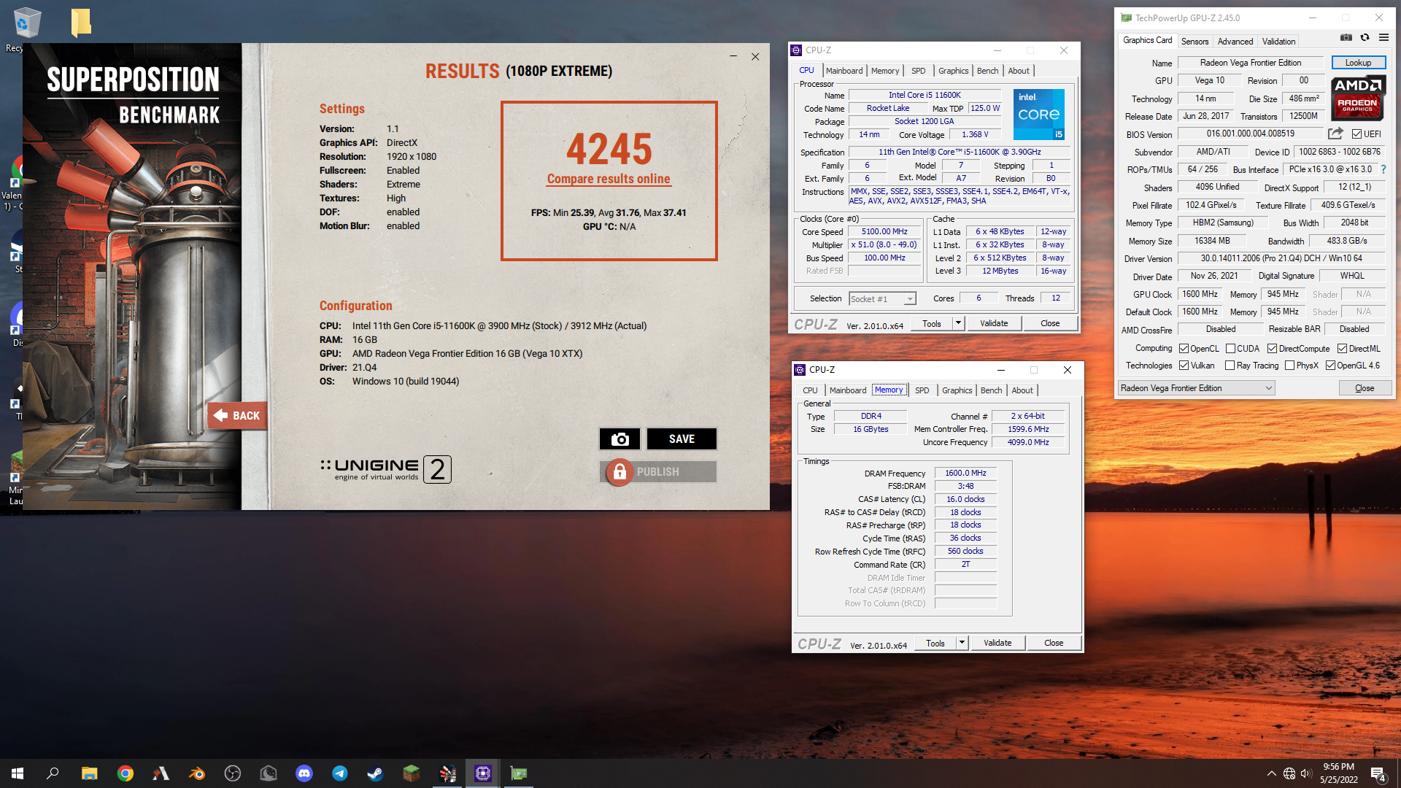Open OBS Studio from taskbar
The image size is (1401, 788).
tap(233, 773)
